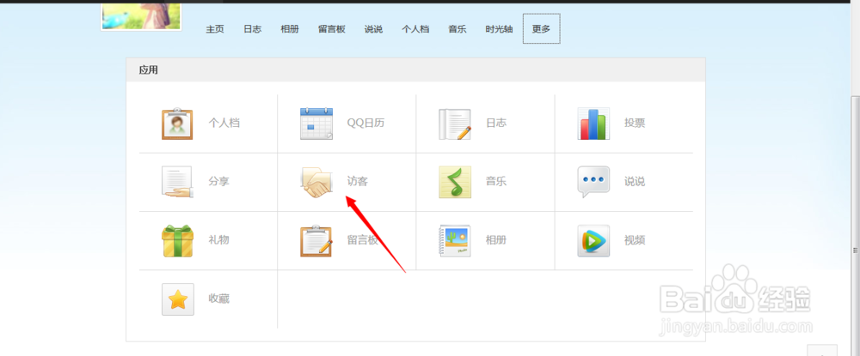The image size is (860, 356).
Task: Open the 分享 app text link
Action: pyautogui.click(x=218, y=182)
